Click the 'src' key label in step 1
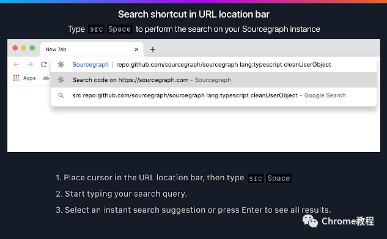 click(x=256, y=178)
